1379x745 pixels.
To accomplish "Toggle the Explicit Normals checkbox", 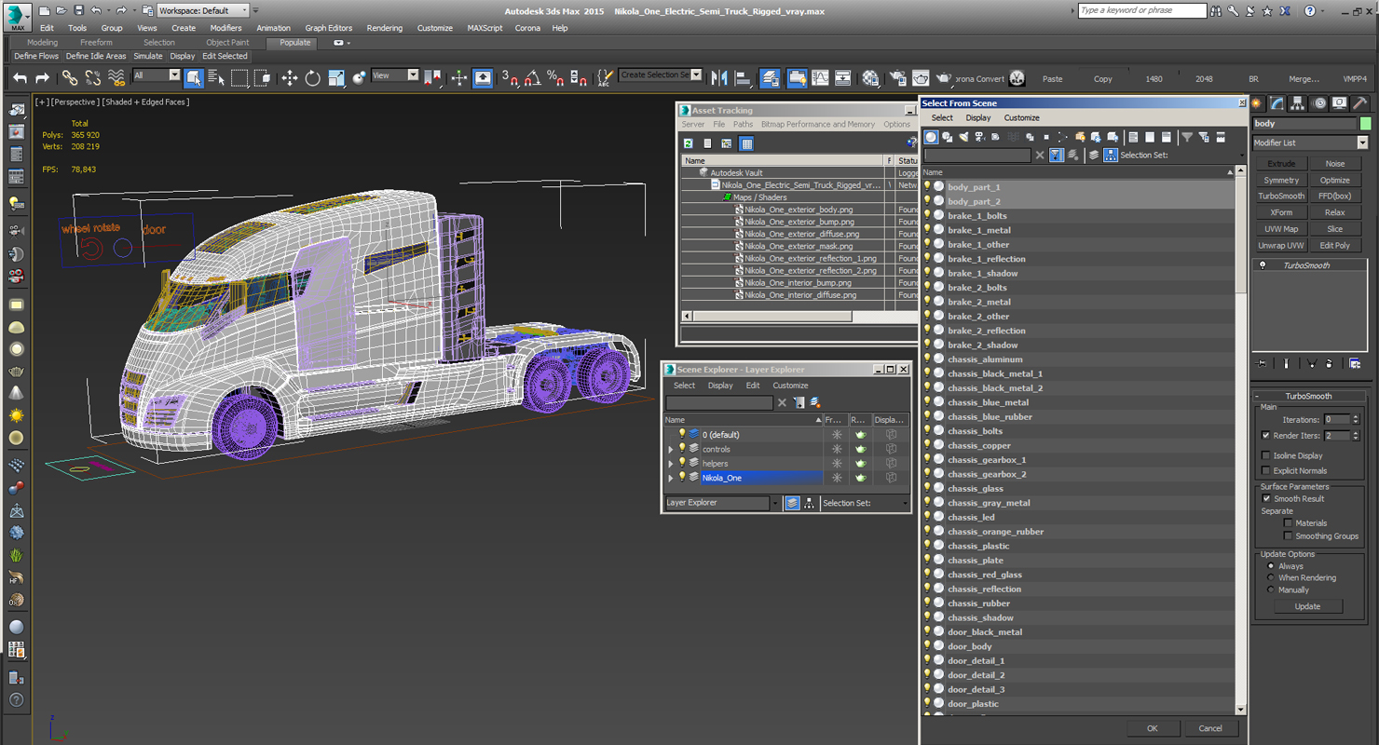I will (x=1265, y=470).
